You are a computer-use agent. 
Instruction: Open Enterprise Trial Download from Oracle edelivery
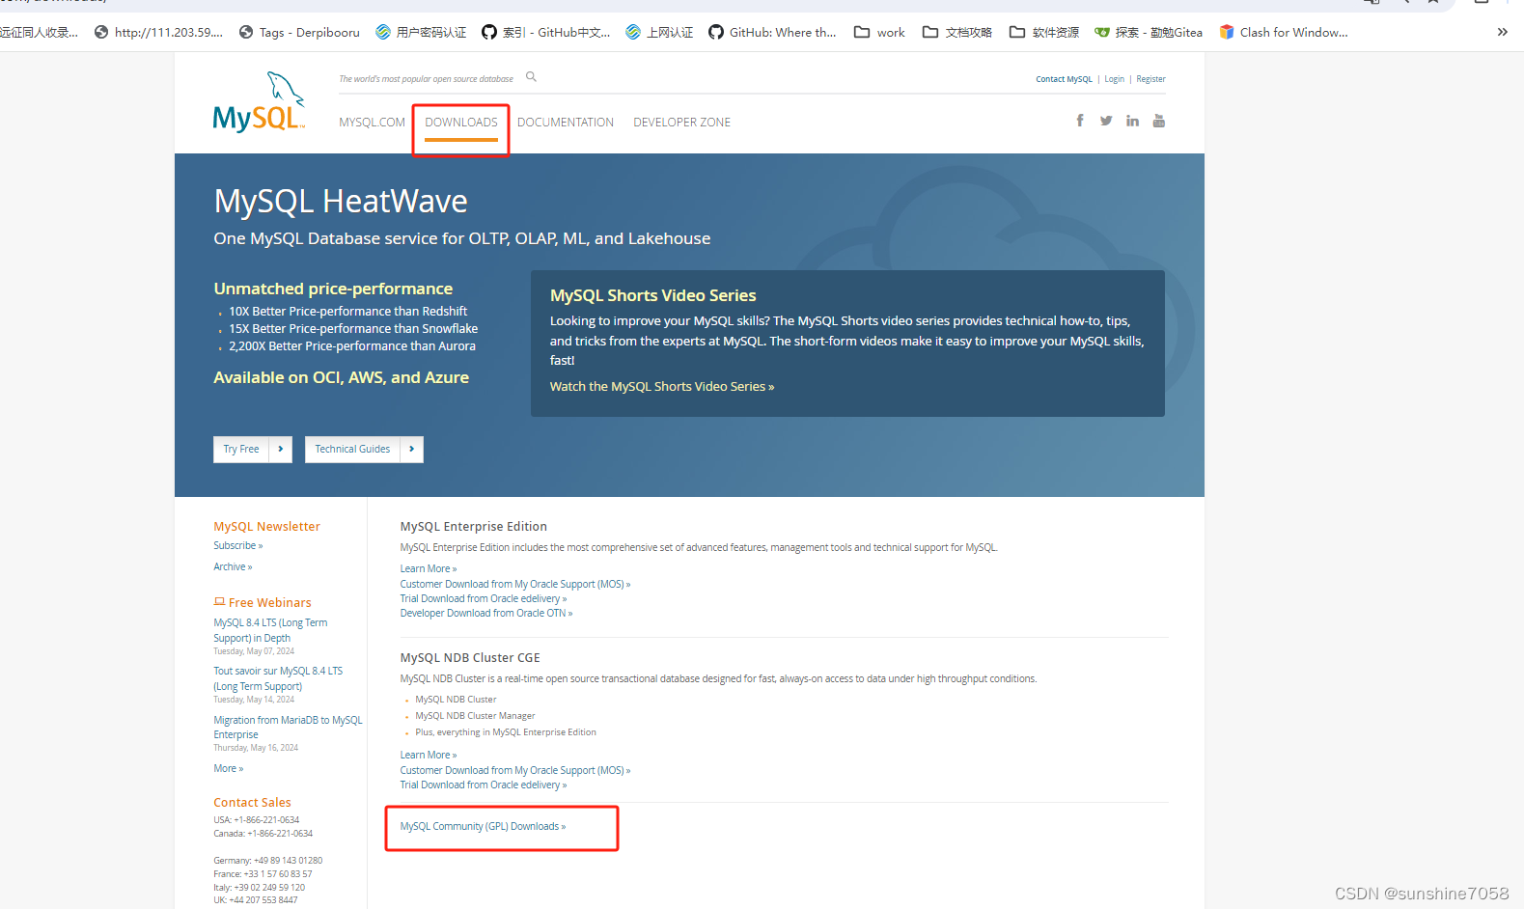coord(484,598)
